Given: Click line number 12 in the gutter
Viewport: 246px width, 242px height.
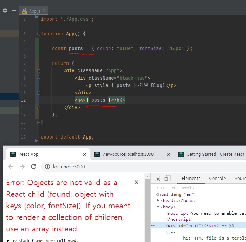Looking at the screenshot, I should coord(23,100).
